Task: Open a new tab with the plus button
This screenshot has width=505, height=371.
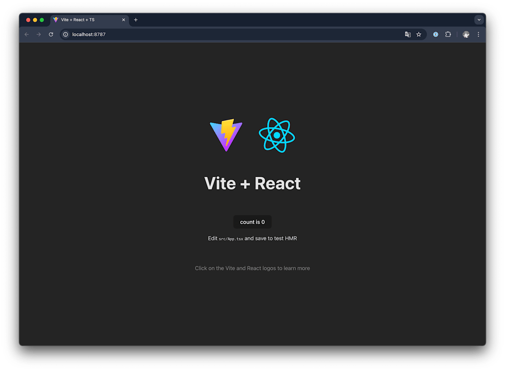Action: (136, 20)
